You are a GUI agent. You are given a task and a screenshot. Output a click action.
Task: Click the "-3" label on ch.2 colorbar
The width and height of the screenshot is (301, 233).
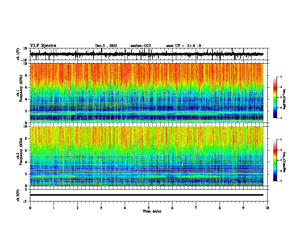click(280, 140)
